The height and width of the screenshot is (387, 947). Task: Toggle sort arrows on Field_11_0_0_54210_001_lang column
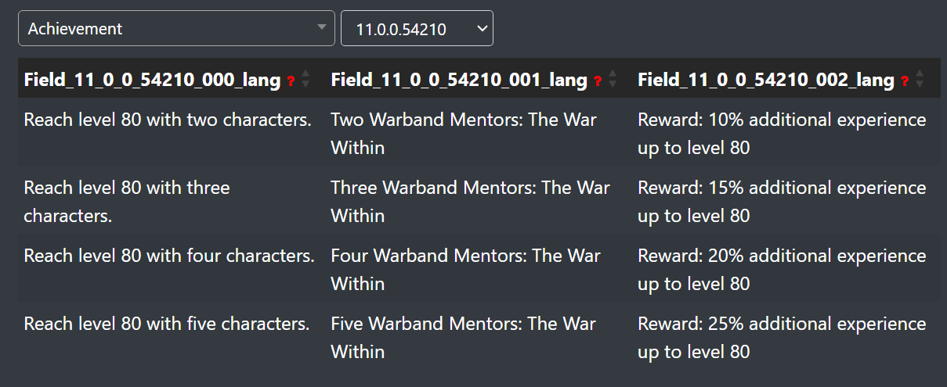point(613,79)
